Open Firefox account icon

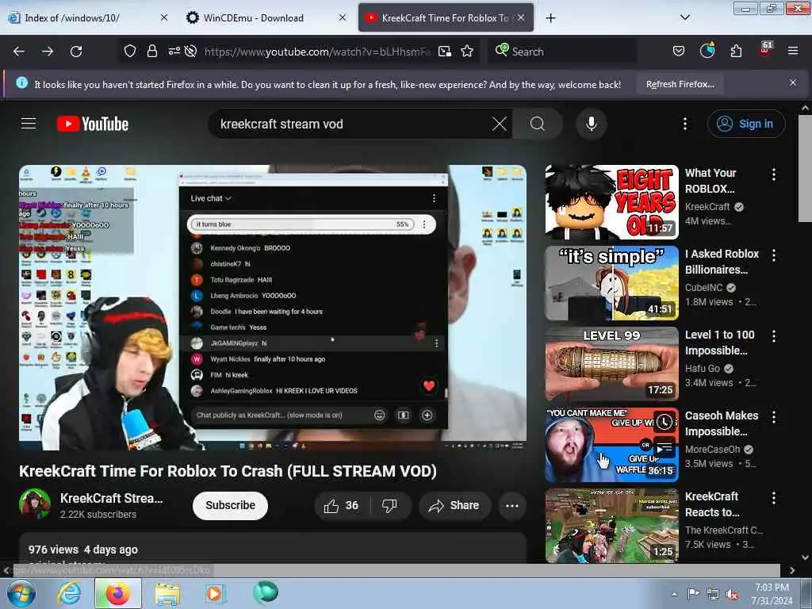707,50
